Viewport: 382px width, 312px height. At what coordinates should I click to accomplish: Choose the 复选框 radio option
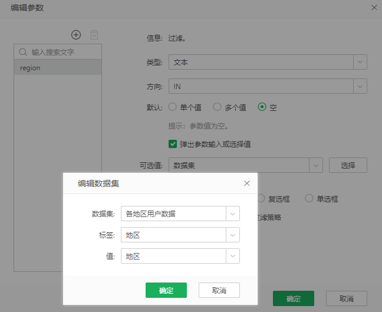(x=261, y=198)
